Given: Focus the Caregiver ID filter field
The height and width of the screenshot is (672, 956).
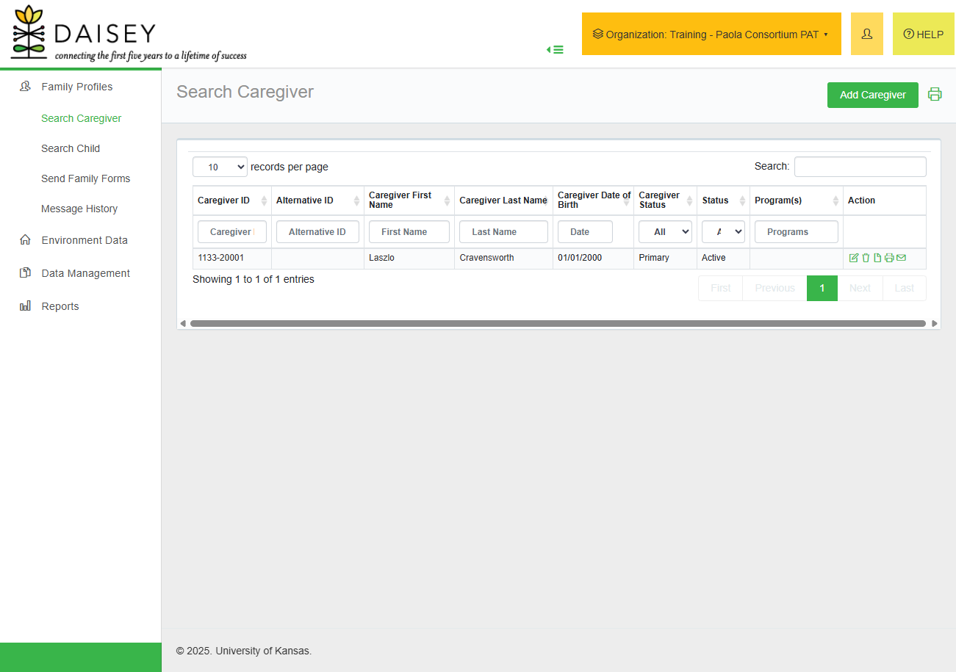Looking at the screenshot, I should 232,232.
